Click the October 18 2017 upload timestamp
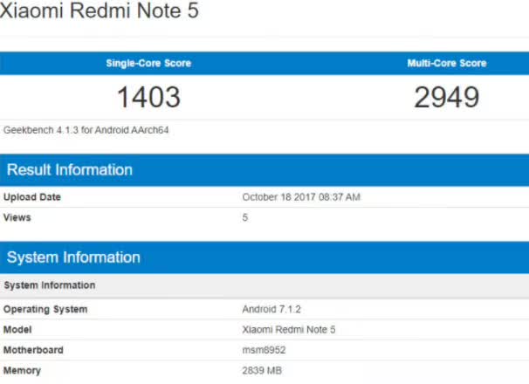This screenshot has width=529, height=384. point(300,197)
